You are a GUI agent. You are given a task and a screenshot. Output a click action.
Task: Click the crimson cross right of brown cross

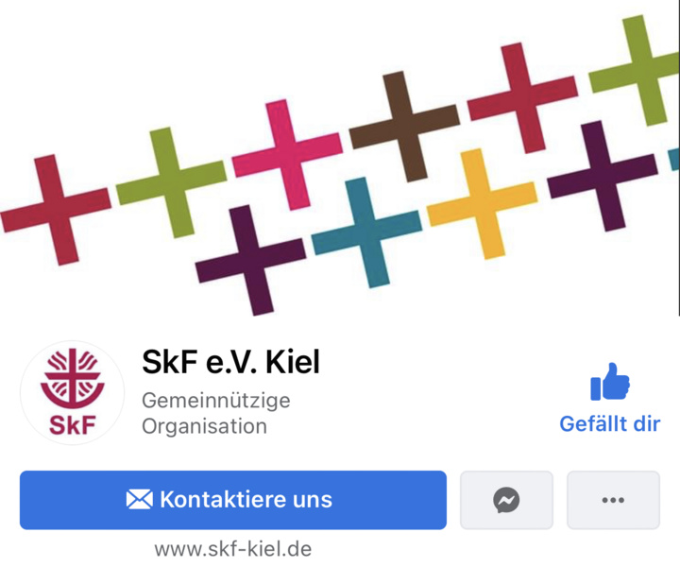[522, 98]
